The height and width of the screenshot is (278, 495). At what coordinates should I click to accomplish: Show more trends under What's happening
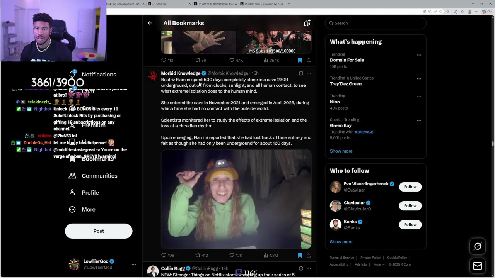[x=341, y=151]
